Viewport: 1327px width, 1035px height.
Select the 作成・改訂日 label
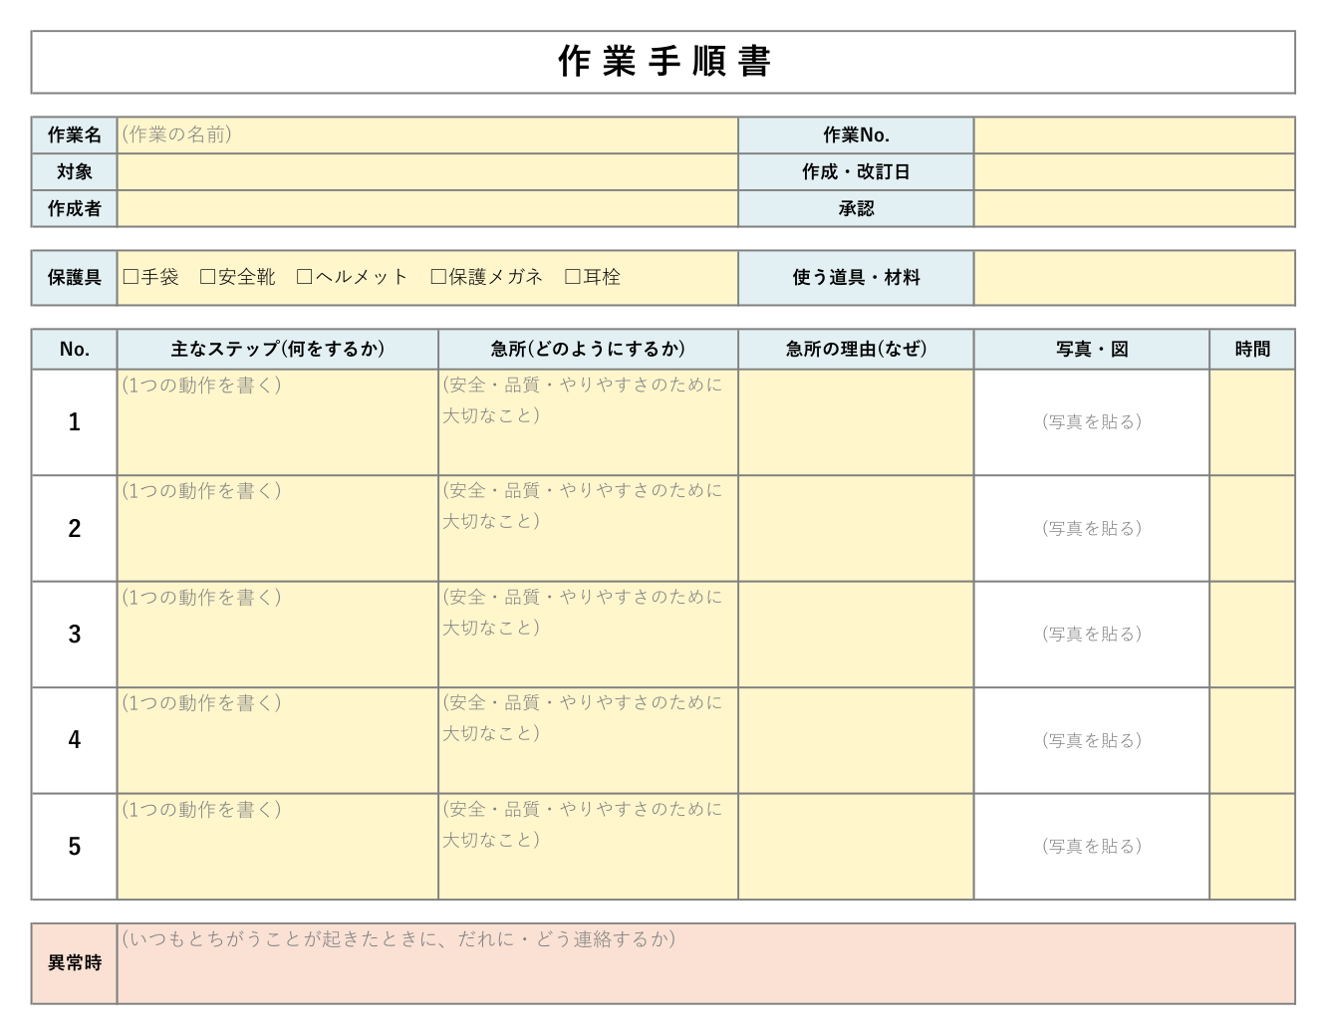[x=856, y=171]
